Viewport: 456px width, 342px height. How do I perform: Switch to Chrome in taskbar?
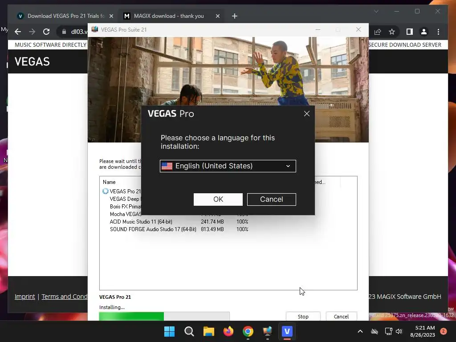click(248, 331)
